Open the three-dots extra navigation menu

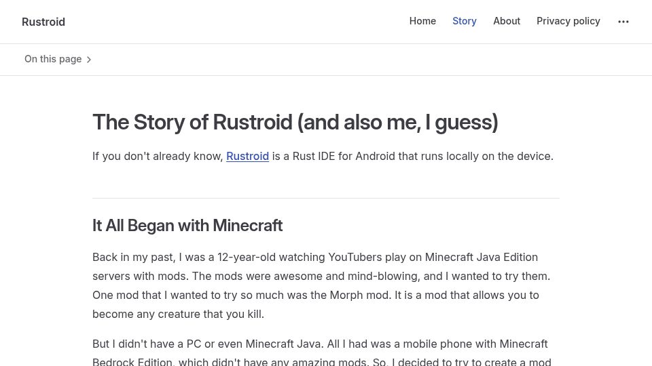pos(623,22)
